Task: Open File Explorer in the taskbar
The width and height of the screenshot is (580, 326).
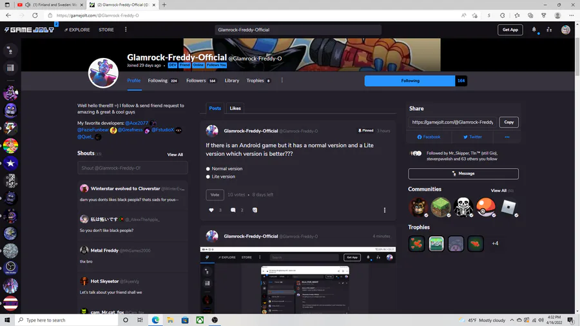Action: [x=170, y=320]
